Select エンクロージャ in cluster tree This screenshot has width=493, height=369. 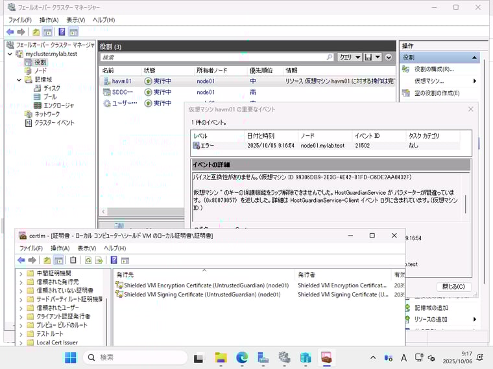pos(58,106)
